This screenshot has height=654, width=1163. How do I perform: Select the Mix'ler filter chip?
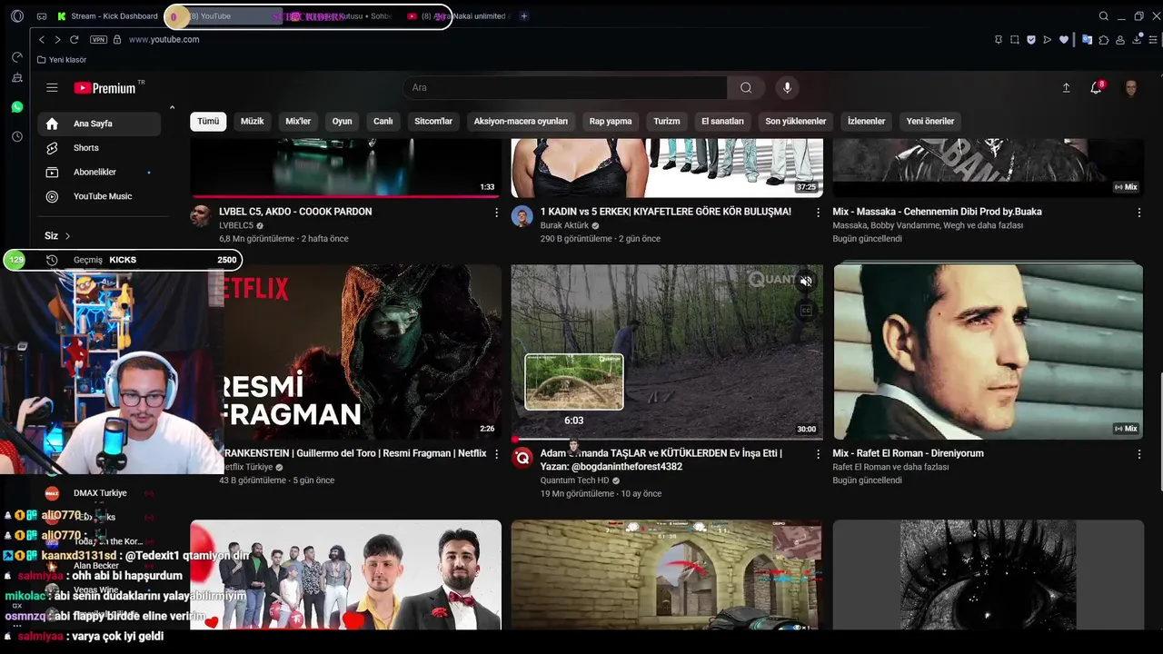[298, 122]
